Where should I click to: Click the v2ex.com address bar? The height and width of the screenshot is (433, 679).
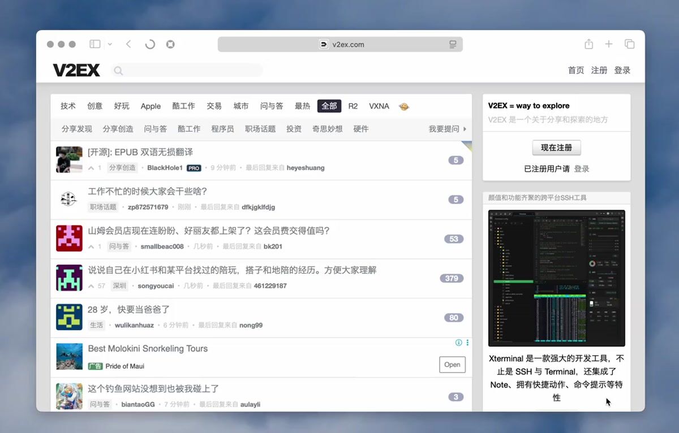(340, 44)
